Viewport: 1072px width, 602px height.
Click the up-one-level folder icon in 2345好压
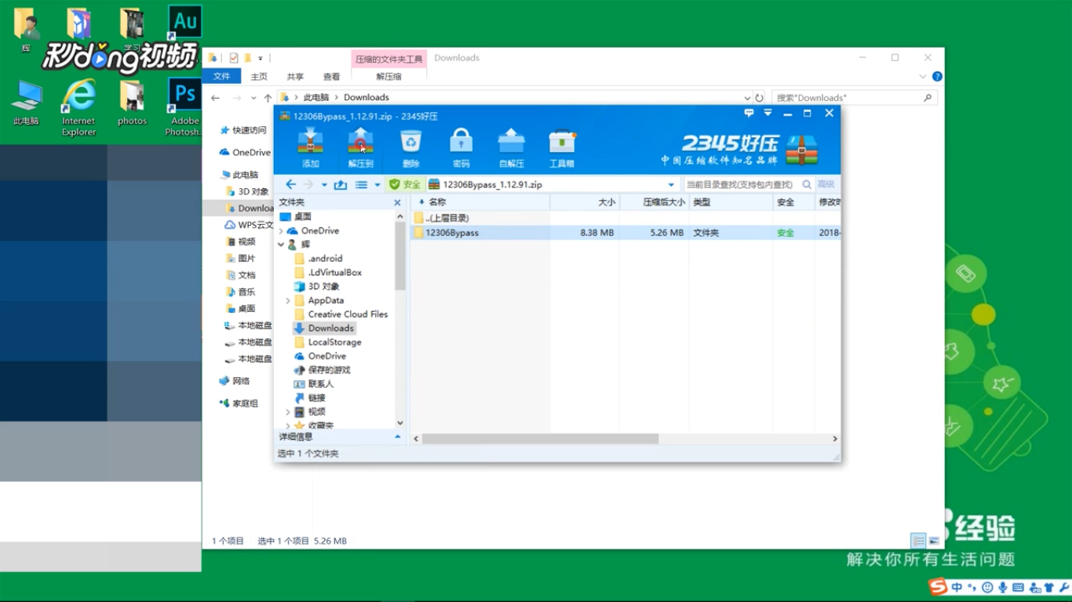341,184
